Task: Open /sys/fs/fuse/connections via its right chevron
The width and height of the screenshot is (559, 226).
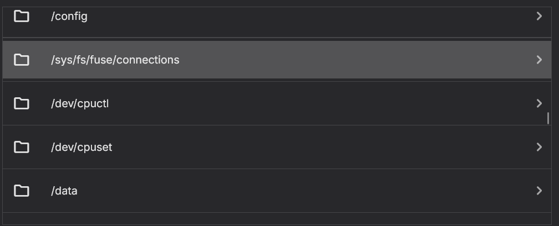Action: (539, 60)
